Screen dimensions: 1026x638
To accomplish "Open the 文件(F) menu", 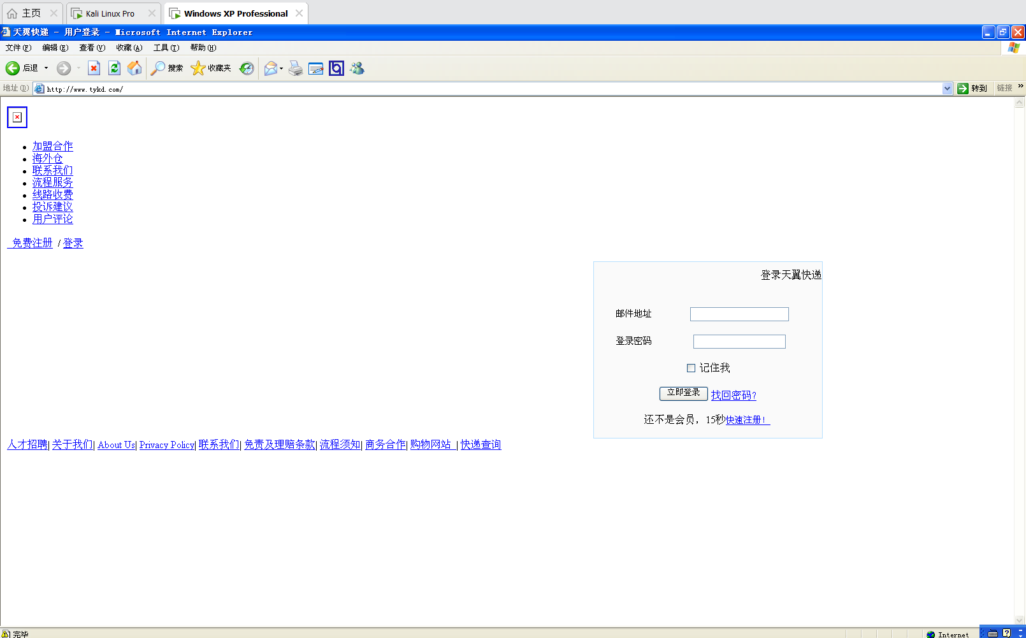I will coord(18,48).
